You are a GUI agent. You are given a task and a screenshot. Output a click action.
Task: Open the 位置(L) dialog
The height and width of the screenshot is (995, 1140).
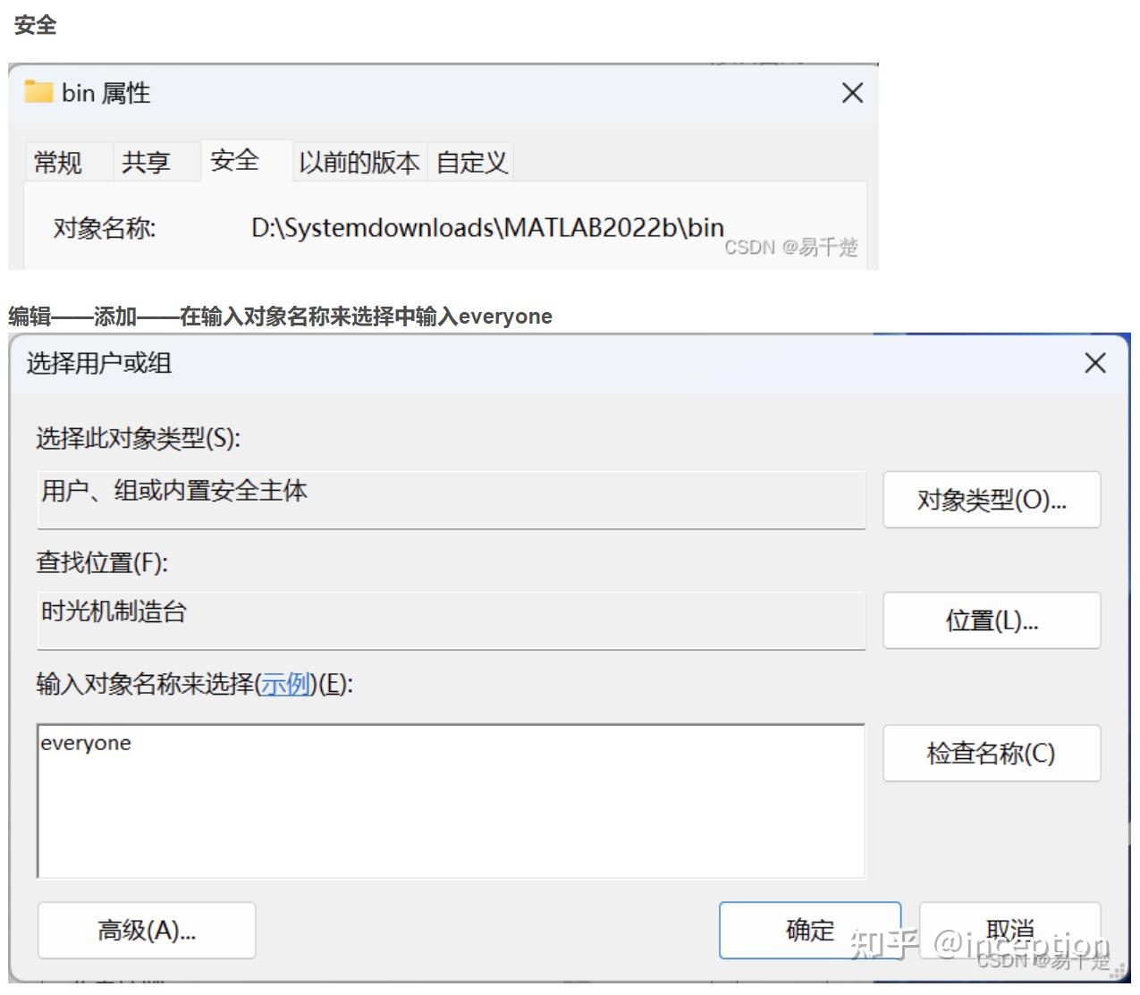point(991,620)
